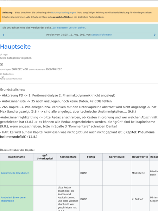Click DONE in the Abdominelle Infektionen row
The width and height of the screenshot is (158, 211).
[x=84, y=173]
